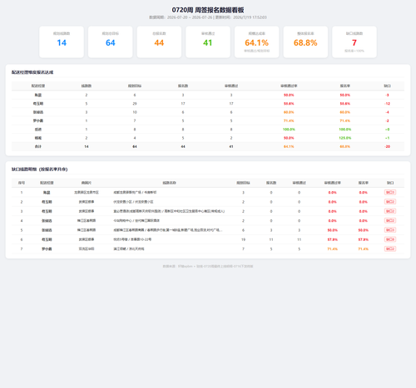
Task: Click the 缺口 badge in detail row 7
Action: [x=390, y=248]
